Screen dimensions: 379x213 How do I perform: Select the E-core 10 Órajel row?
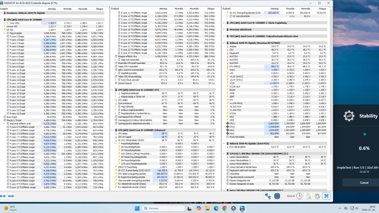52,70
